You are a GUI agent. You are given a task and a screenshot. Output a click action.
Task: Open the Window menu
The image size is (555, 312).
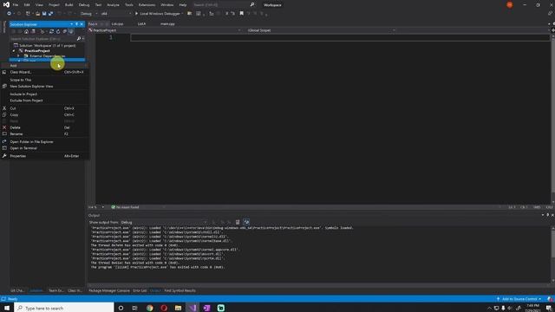pyautogui.click(x=167, y=5)
